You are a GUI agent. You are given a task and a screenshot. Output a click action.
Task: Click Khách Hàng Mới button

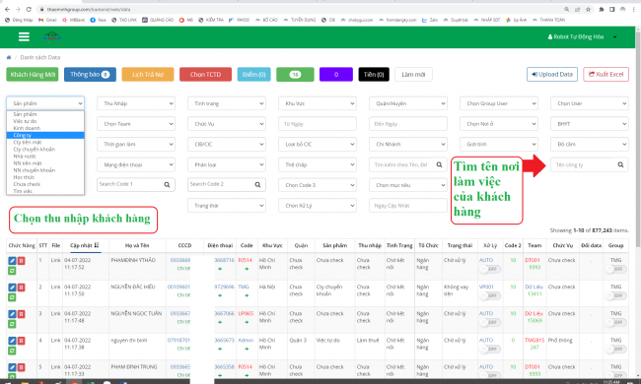click(33, 75)
